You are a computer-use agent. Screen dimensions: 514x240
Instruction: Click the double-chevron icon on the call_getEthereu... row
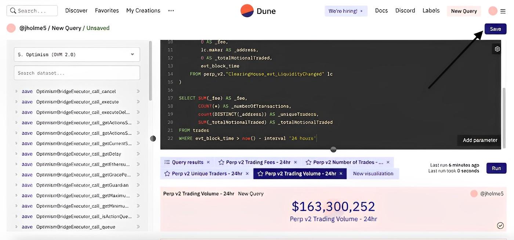pos(138,164)
